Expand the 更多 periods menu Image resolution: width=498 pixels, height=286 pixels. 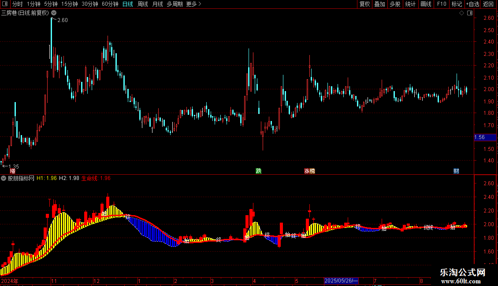(x=193, y=4)
